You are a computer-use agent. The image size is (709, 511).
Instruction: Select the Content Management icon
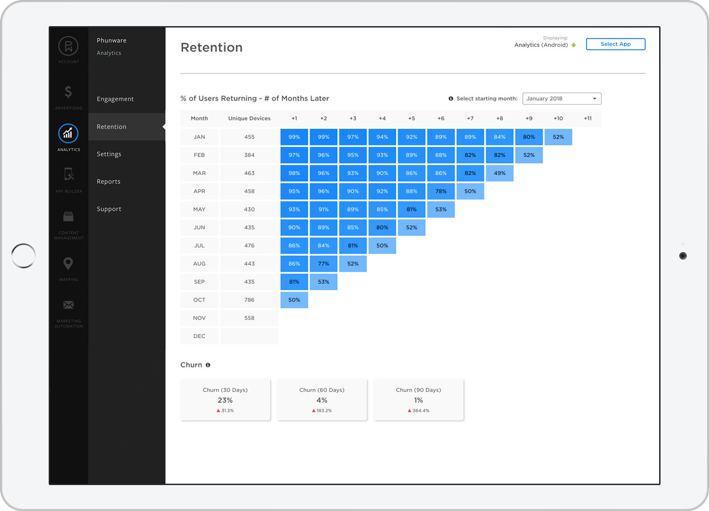(x=68, y=217)
